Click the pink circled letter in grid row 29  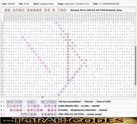27,43
